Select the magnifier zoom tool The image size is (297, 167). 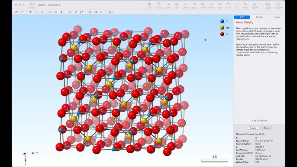point(42,12)
